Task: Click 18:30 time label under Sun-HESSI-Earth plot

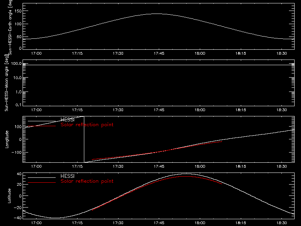Action: (x=281, y=53)
